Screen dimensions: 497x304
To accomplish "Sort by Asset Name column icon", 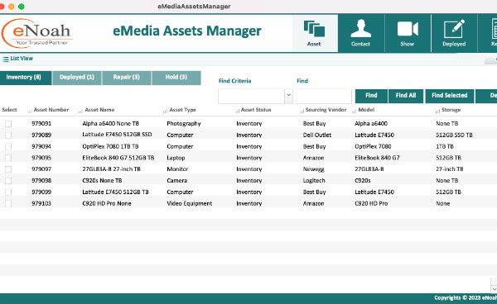I will point(80,111).
